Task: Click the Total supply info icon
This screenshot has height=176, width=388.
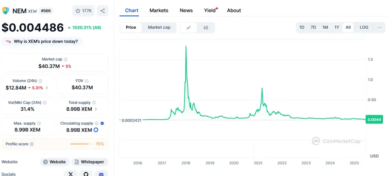Action: (94, 103)
